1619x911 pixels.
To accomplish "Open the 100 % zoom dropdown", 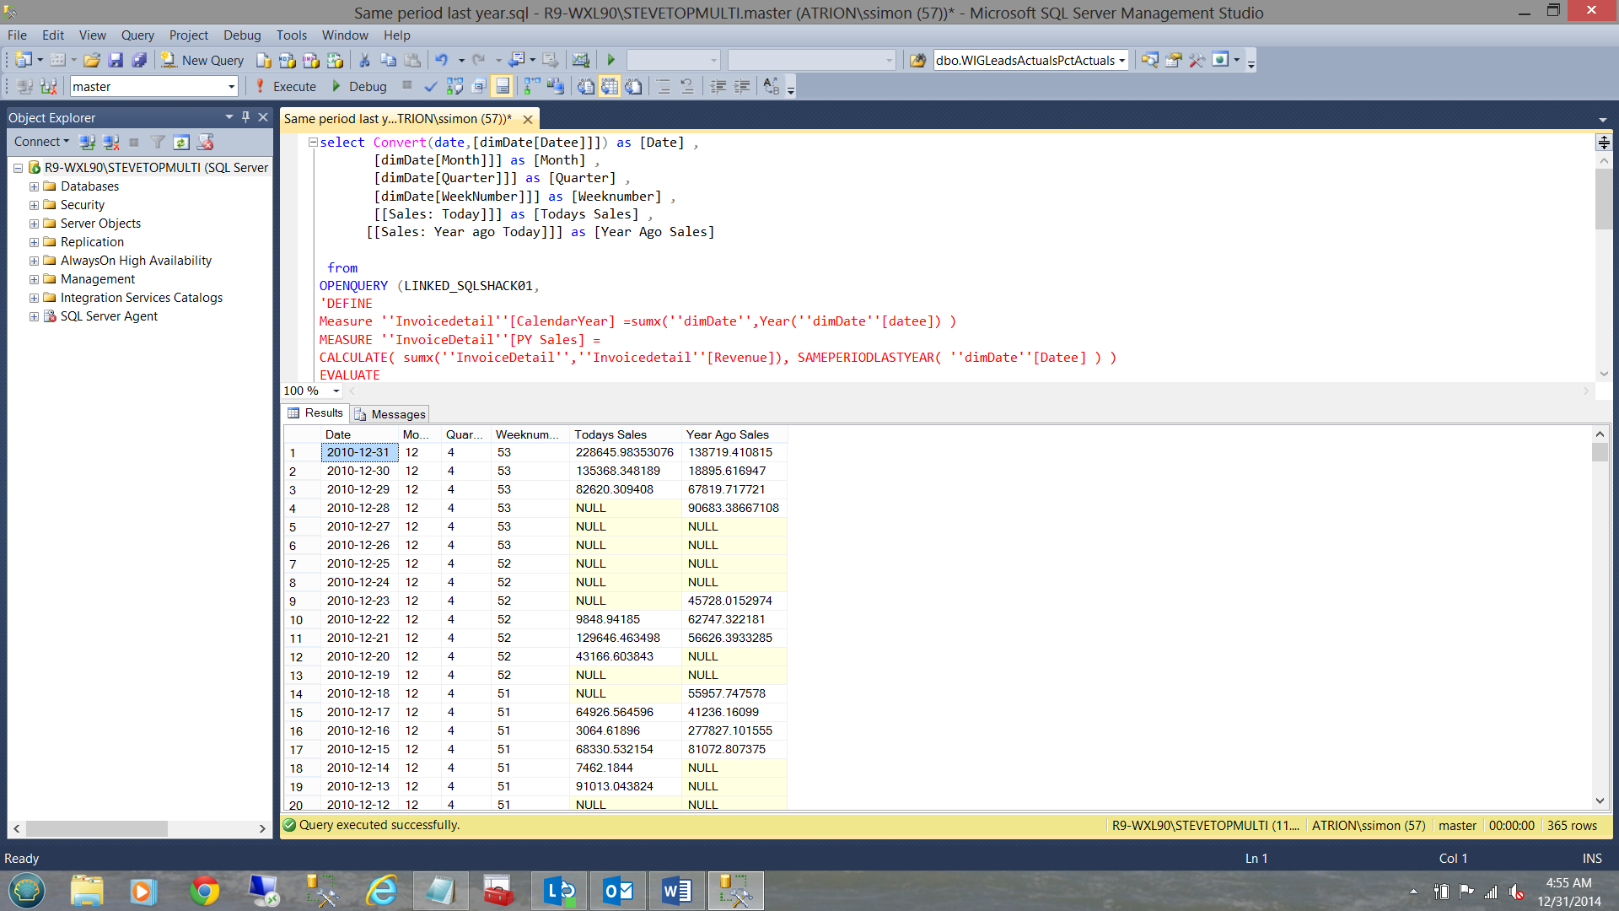I will pyautogui.click(x=336, y=391).
